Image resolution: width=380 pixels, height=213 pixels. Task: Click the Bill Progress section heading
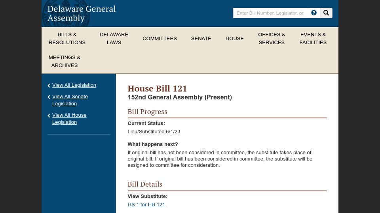(x=147, y=112)
